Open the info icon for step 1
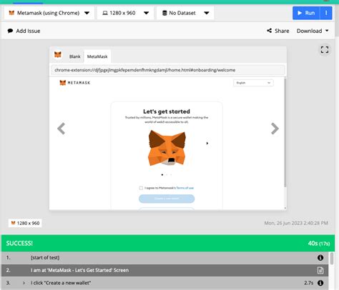The image size is (339, 290). pyautogui.click(x=320, y=258)
